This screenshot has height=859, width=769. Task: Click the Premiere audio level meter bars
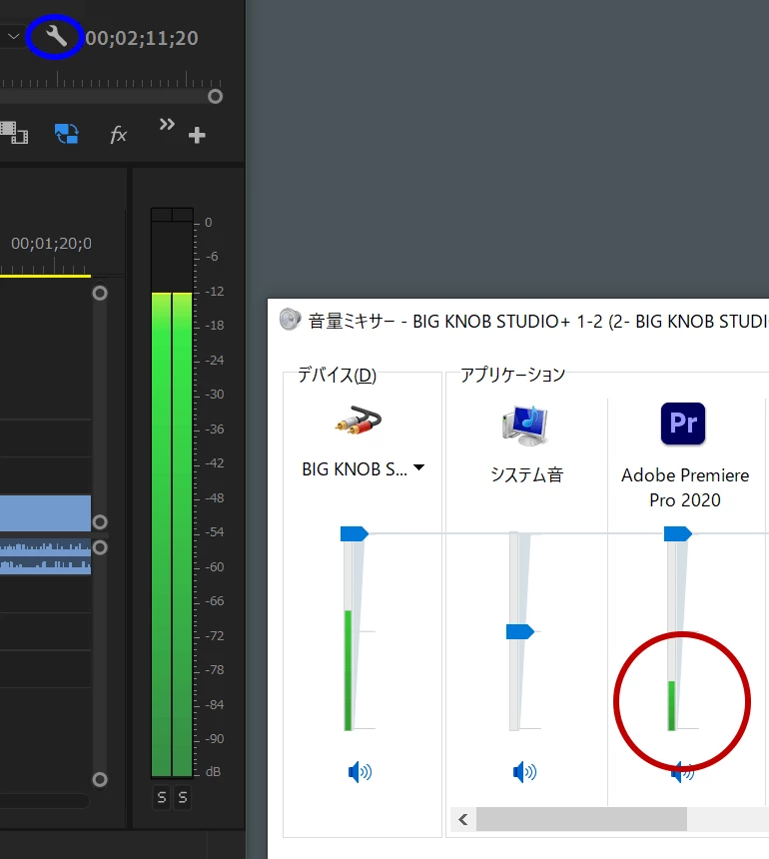pos(172,492)
